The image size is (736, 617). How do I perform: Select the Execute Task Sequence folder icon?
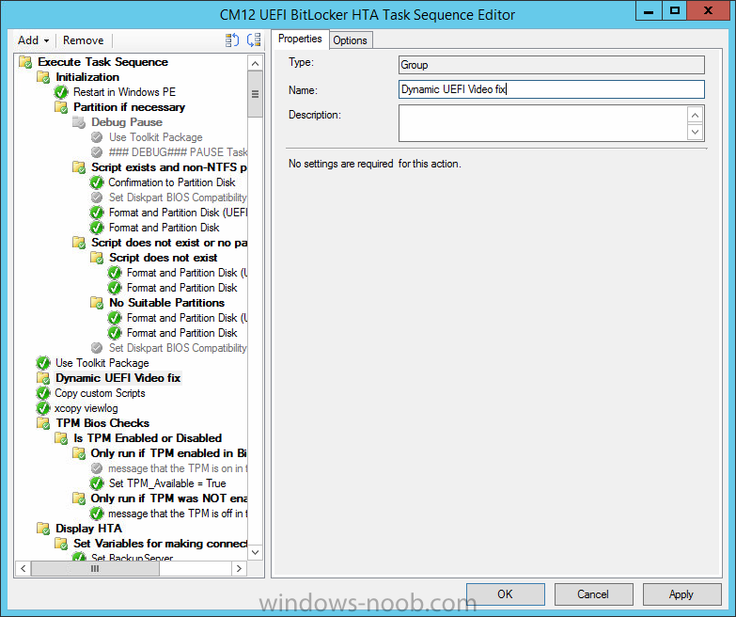click(x=25, y=62)
